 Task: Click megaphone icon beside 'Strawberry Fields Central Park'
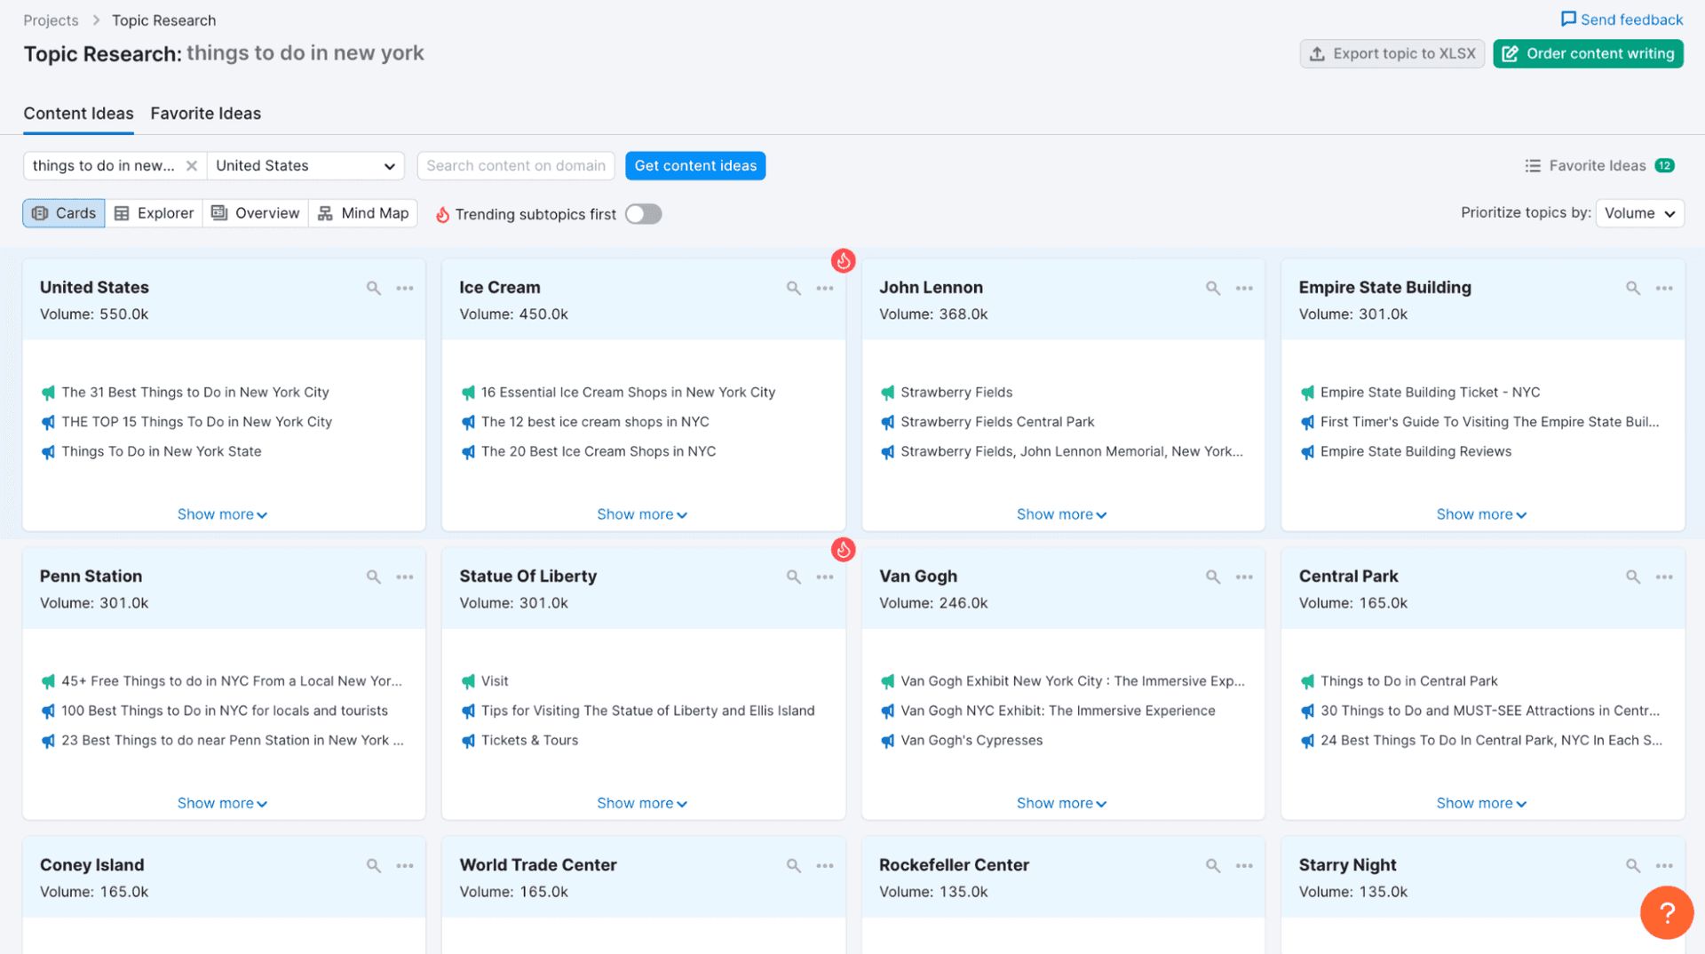click(x=887, y=422)
